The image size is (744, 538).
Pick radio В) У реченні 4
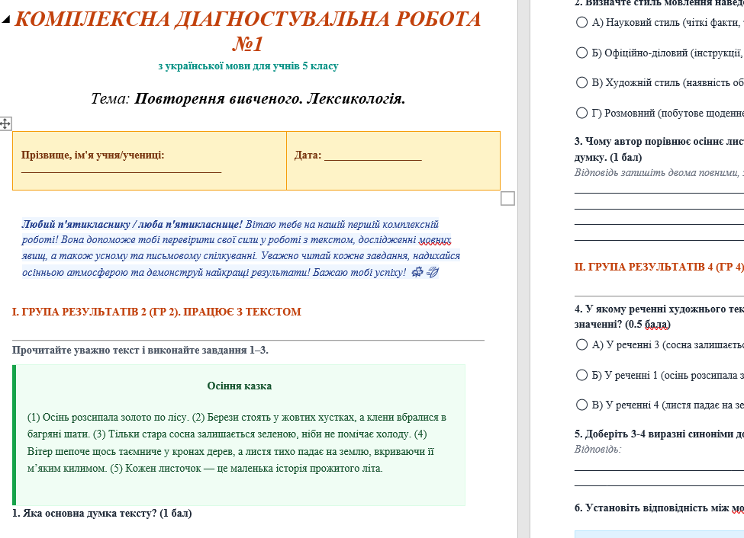pyautogui.click(x=581, y=405)
